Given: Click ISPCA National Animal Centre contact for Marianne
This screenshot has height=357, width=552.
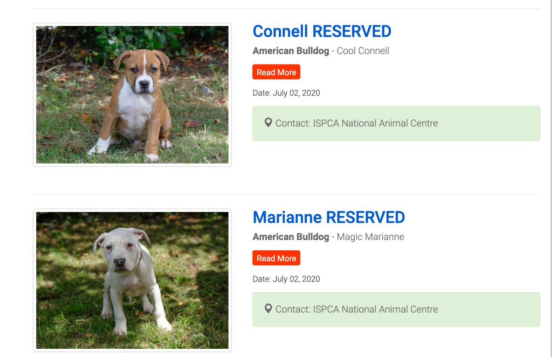Looking at the screenshot, I should [356, 309].
